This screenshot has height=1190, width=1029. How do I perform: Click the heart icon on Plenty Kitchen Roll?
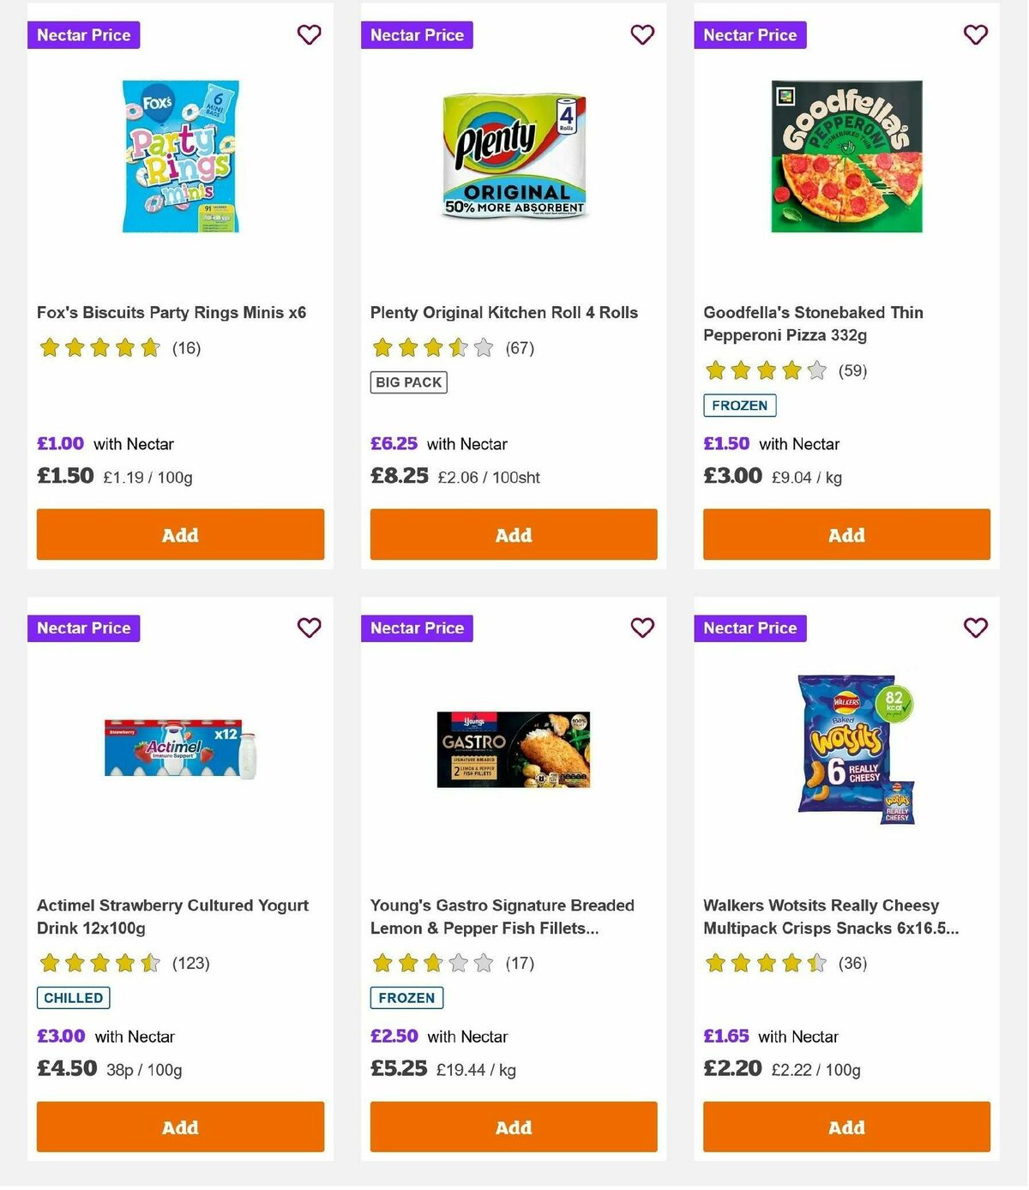642,35
